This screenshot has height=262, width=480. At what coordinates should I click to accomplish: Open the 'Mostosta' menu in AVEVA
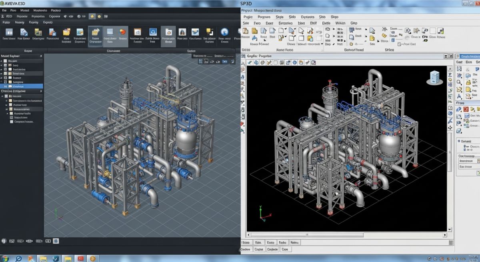click(x=40, y=10)
